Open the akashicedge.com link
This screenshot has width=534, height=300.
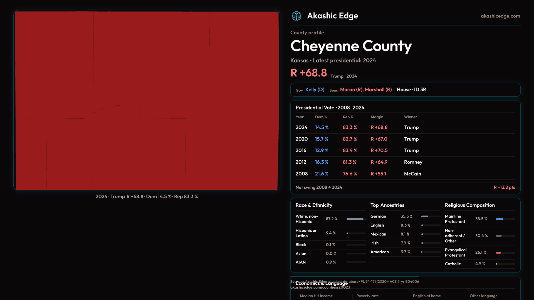point(500,16)
